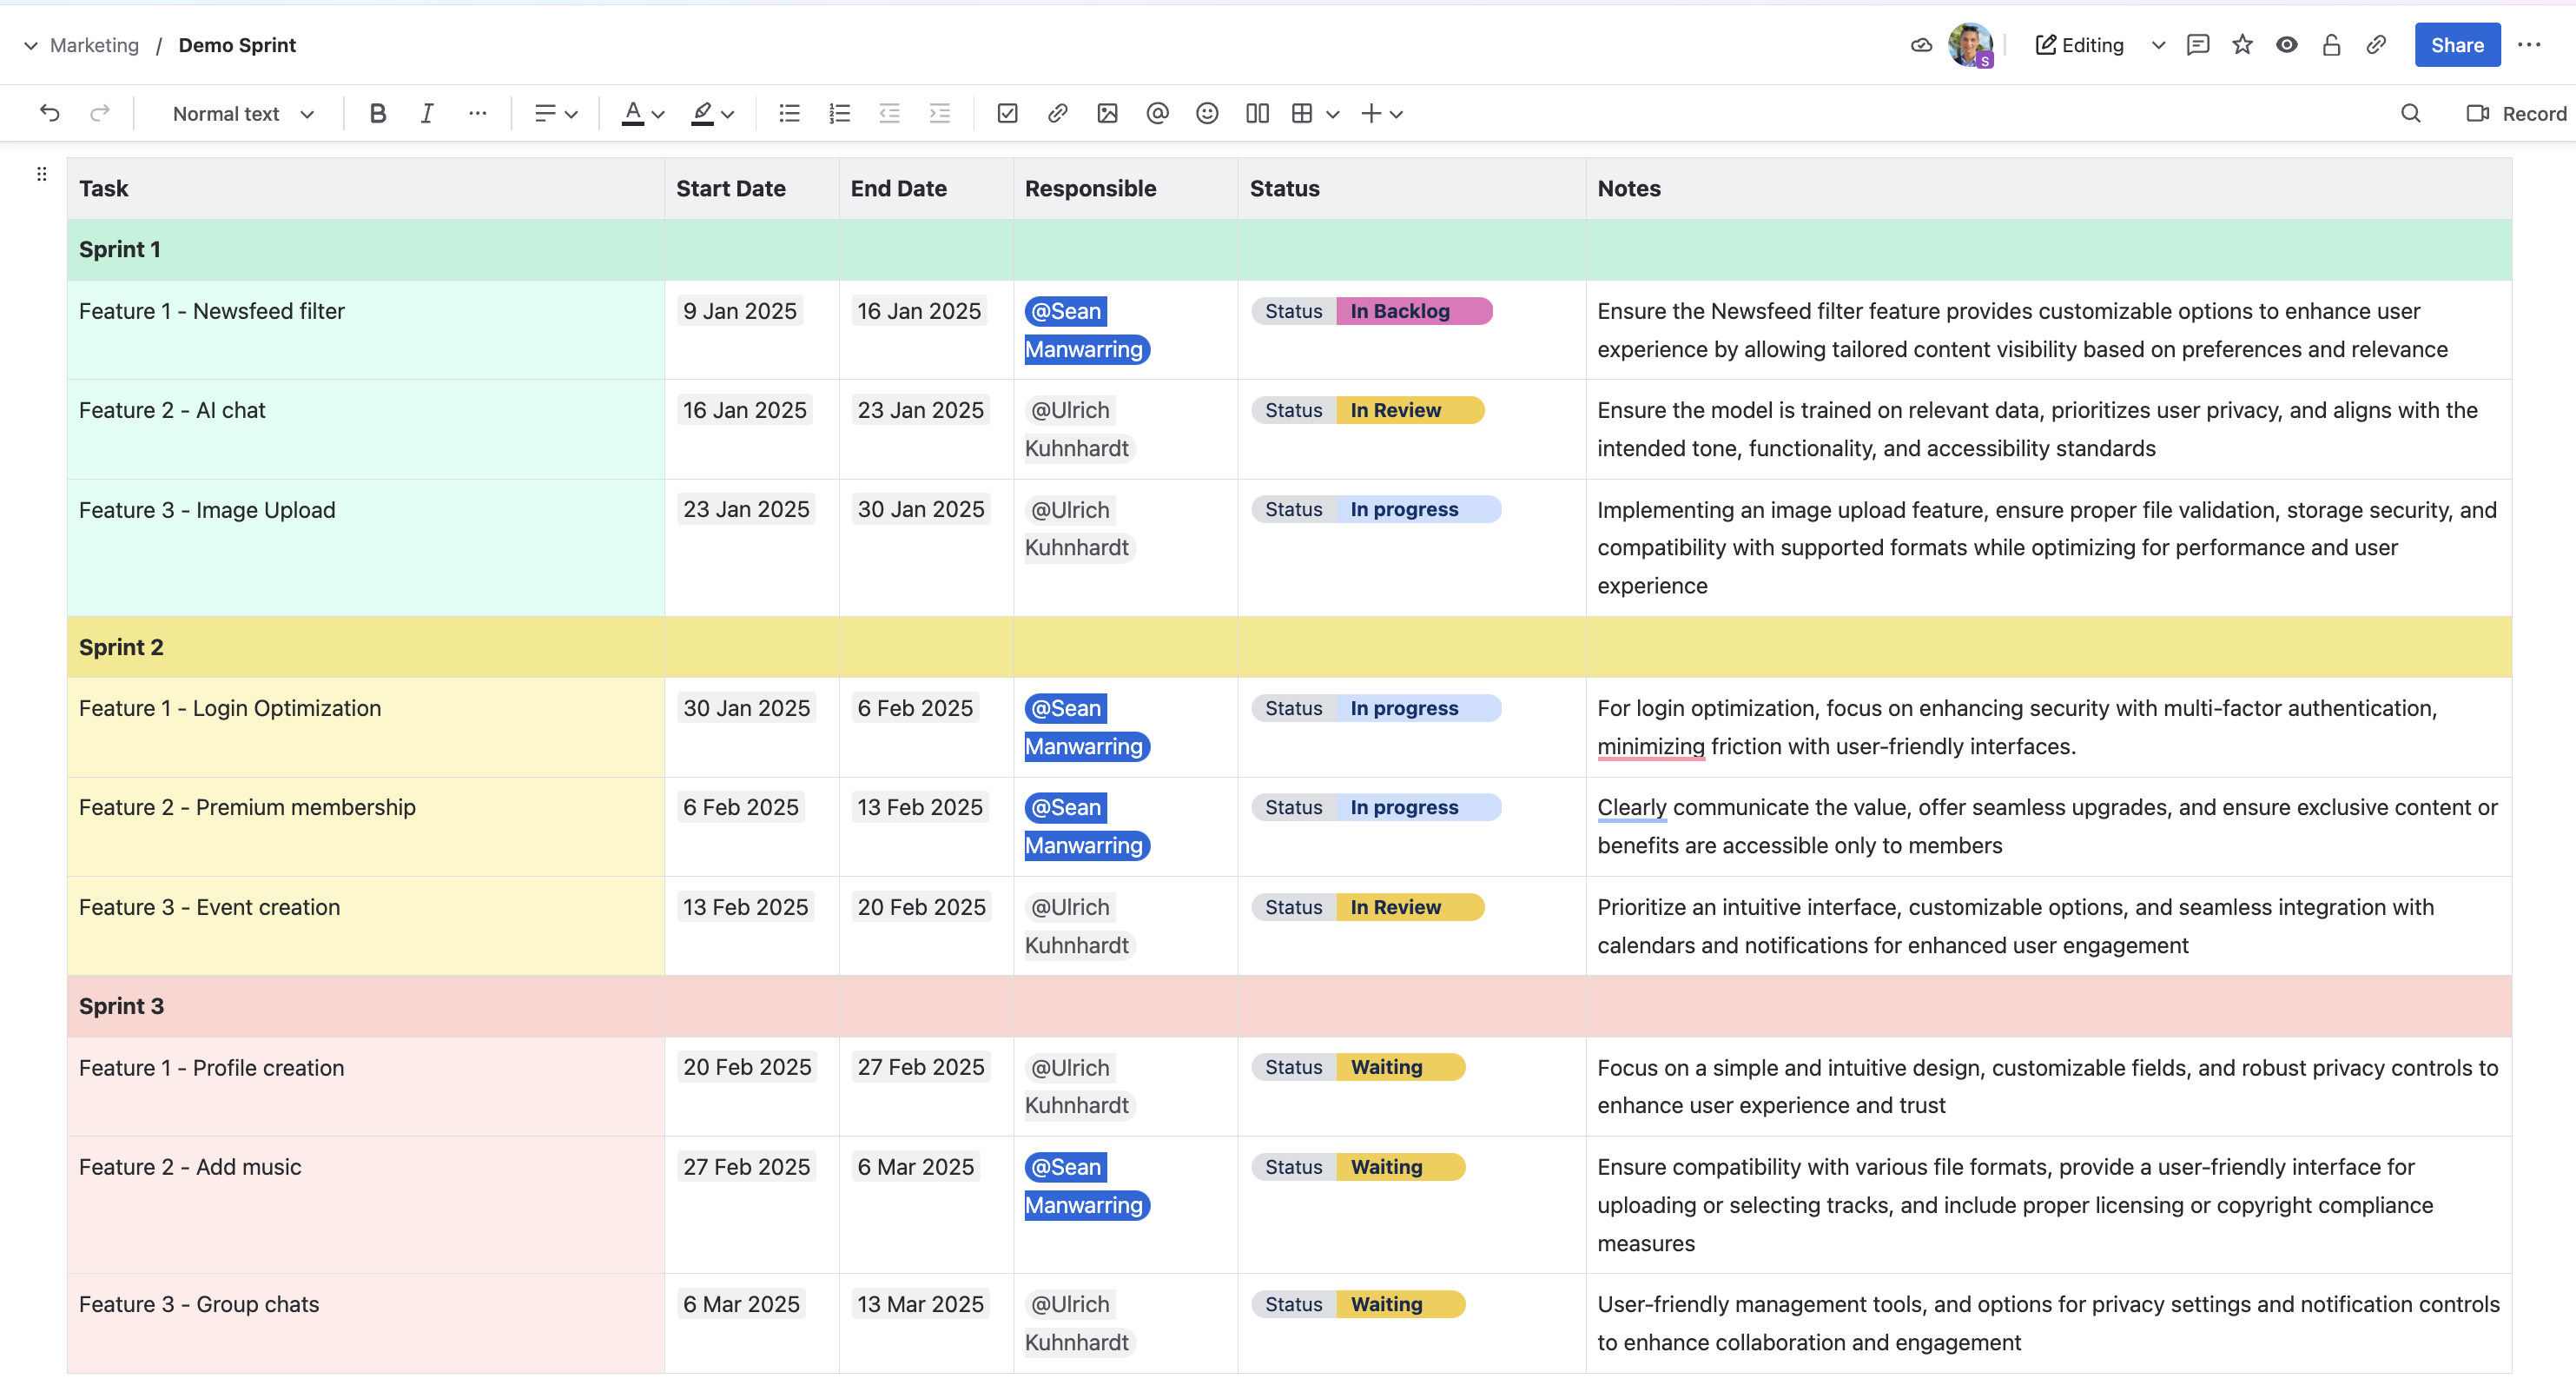Open the More options menu top right
Image resolution: width=2576 pixels, height=1392 pixels.
[x=2531, y=45]
